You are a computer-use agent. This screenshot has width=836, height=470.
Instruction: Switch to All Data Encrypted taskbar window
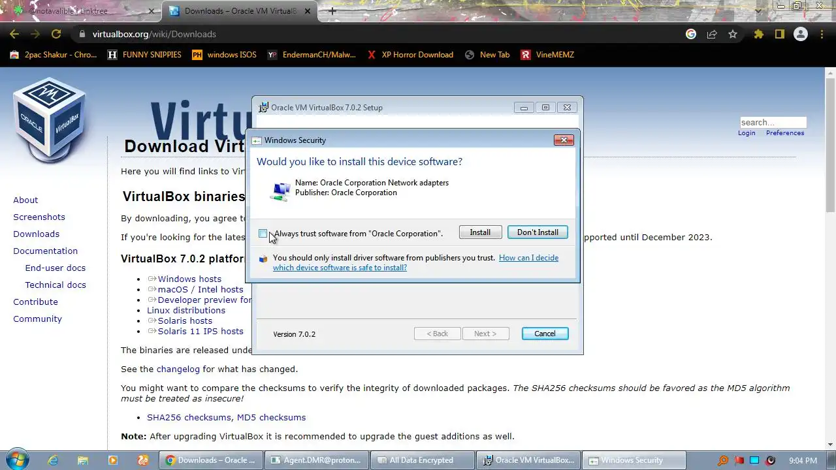pyautogui.click(x=423, y=460)
